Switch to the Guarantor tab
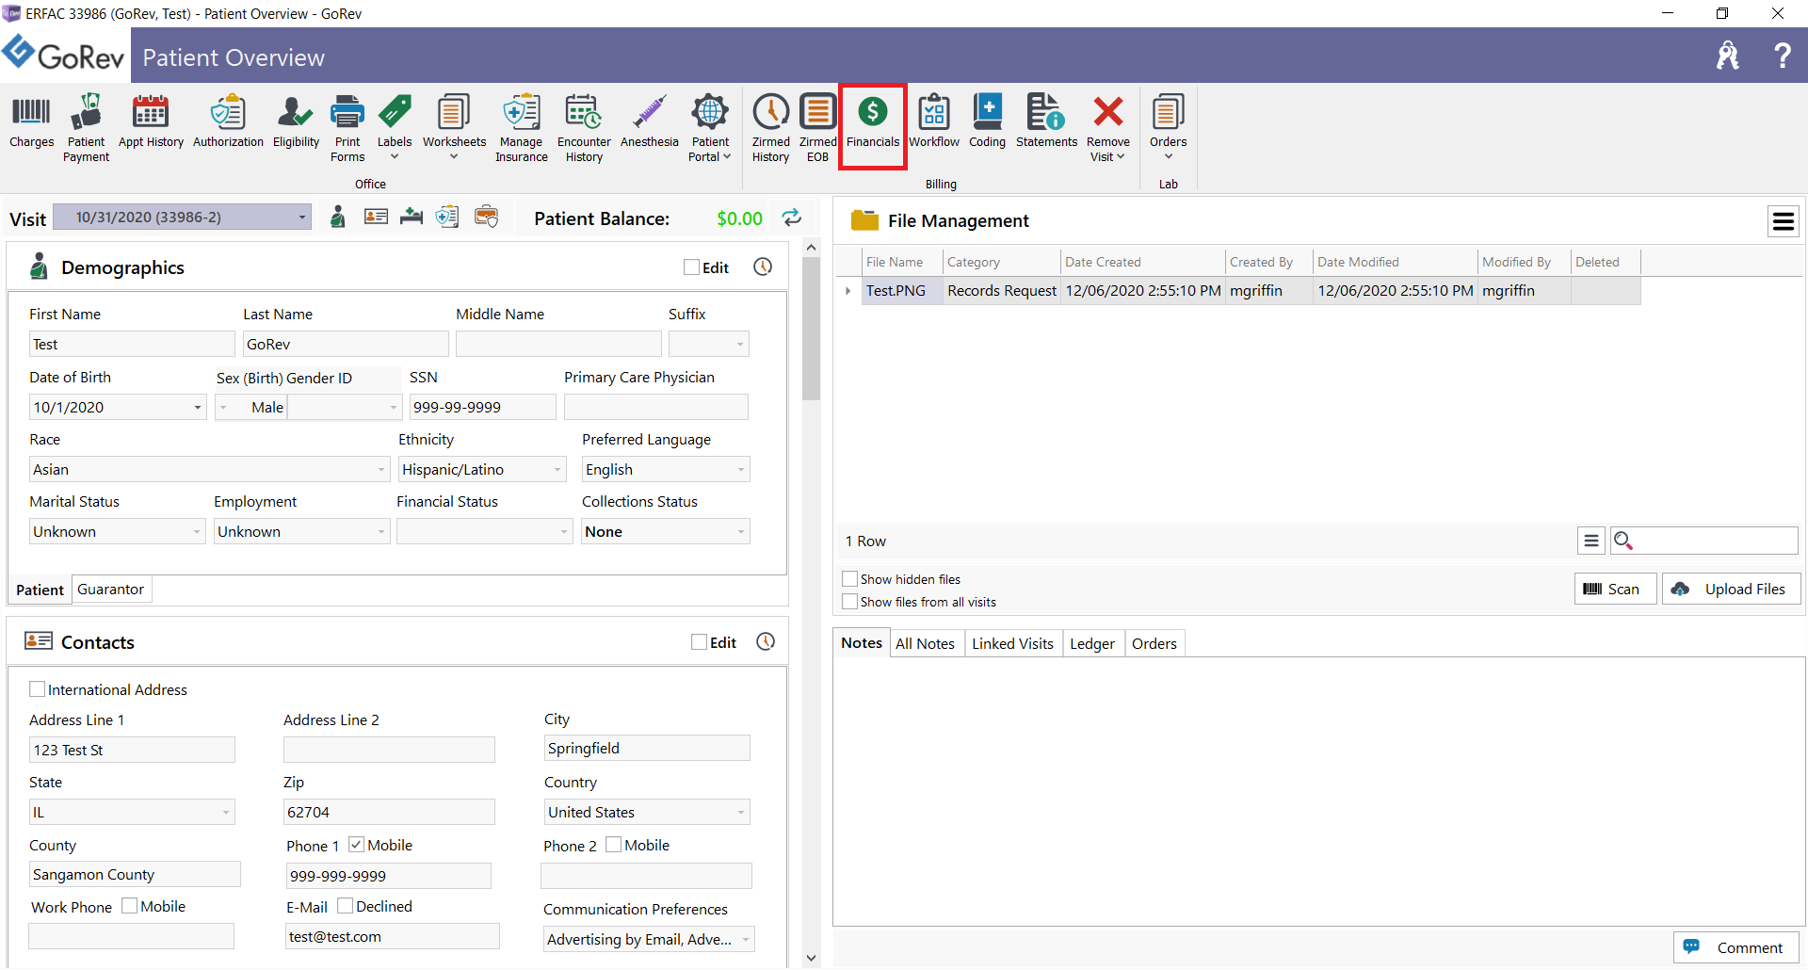Image resolution: width=1808 pixels, height=970 pixels. (x=110, y=590)
